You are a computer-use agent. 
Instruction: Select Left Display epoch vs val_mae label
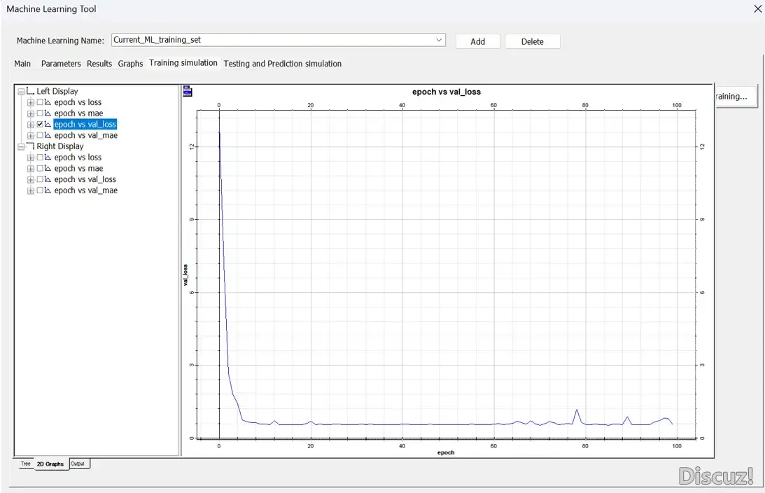coord(86,136)
